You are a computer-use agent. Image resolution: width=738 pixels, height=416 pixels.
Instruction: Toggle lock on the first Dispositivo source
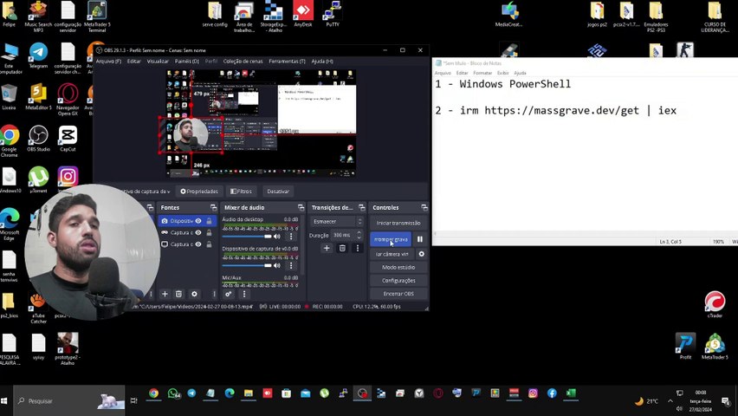[x=209, y=221]
